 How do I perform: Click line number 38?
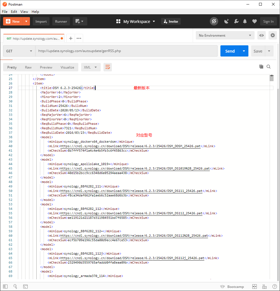10,137
